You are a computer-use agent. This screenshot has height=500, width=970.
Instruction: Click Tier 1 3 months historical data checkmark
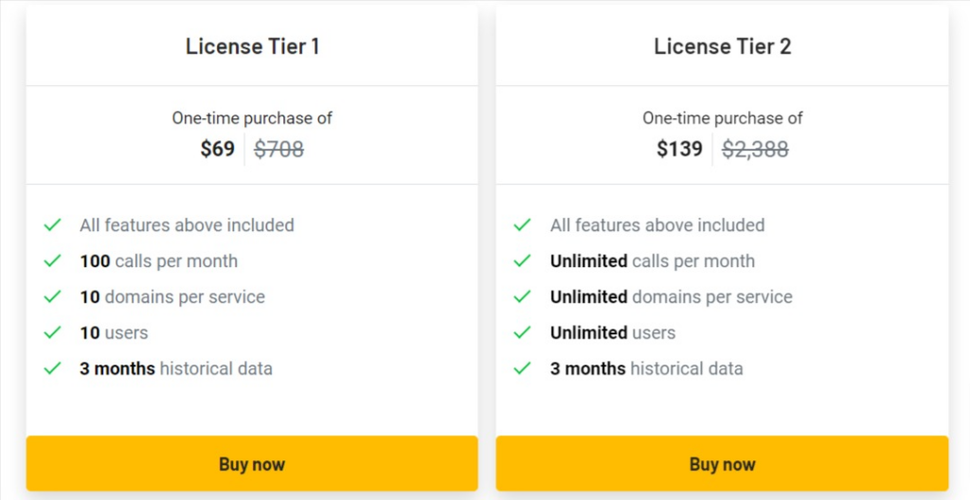click(53, 368)
